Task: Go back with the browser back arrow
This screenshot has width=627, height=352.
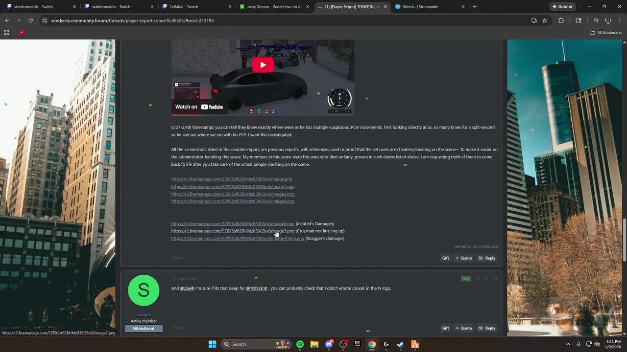Action: [7, 21]
